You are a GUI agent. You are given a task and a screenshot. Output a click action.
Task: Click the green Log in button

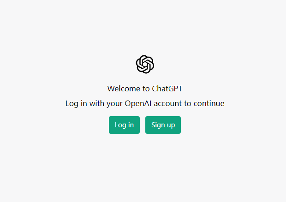124,125
